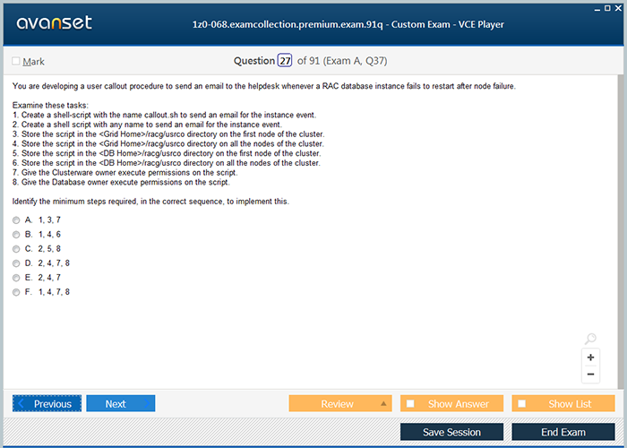Zoom in with the plus icon
The width and height of the screenshot is (627, 448).
[590, 357]
